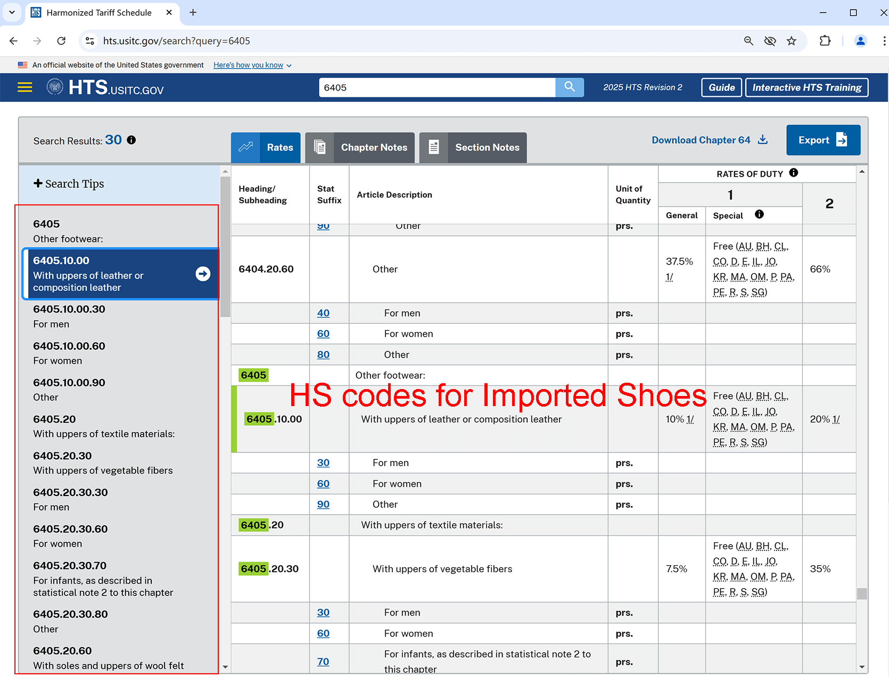Click the Chrome zoom magnifier icon
Viewport: 889px width, 677px height.
(748, 41)
